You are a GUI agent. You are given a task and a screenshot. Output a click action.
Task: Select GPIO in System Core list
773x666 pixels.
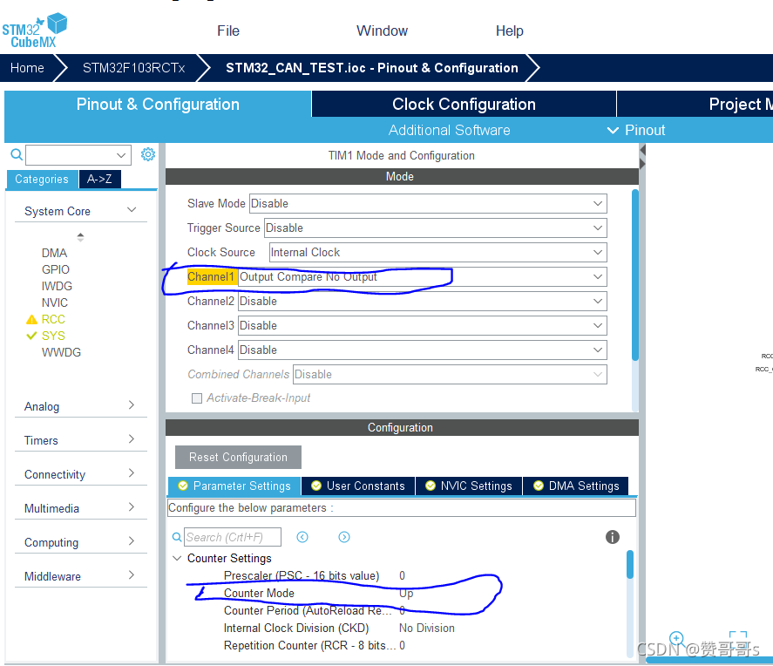click(55, 269)
